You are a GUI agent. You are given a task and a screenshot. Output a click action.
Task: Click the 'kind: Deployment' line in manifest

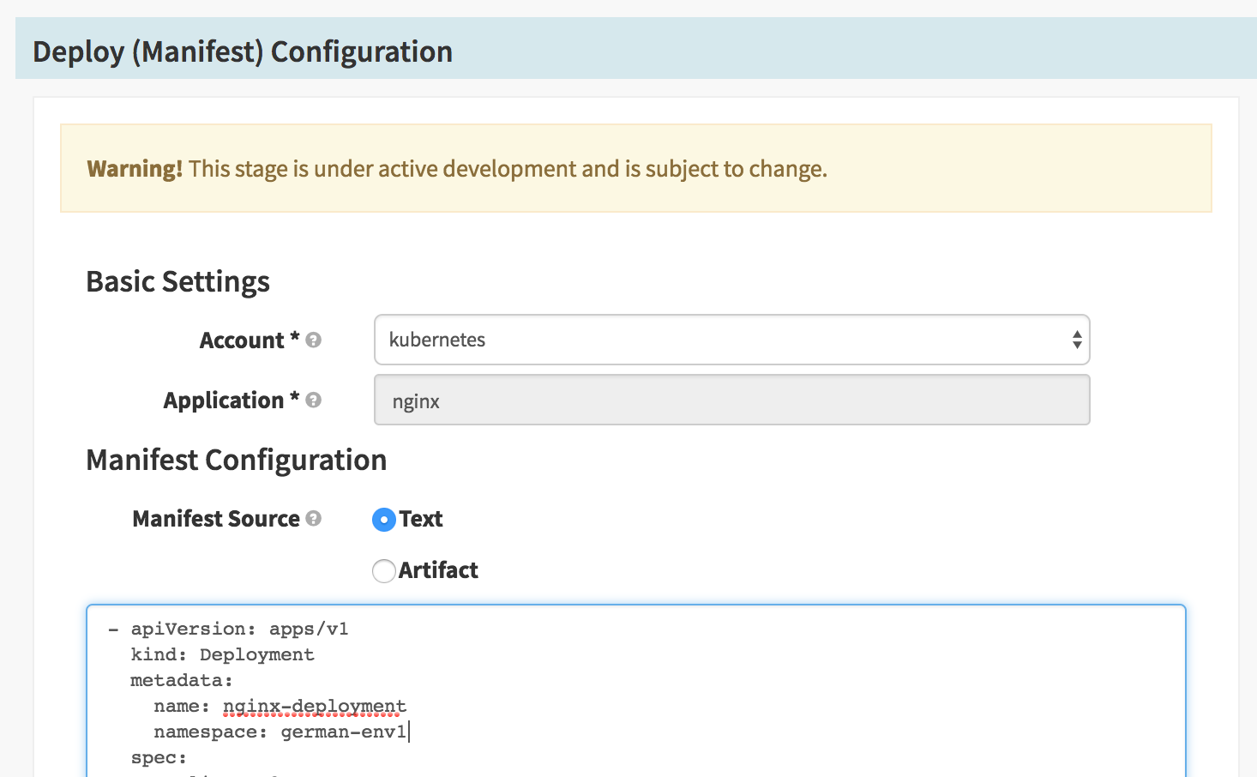pos(222,655)
